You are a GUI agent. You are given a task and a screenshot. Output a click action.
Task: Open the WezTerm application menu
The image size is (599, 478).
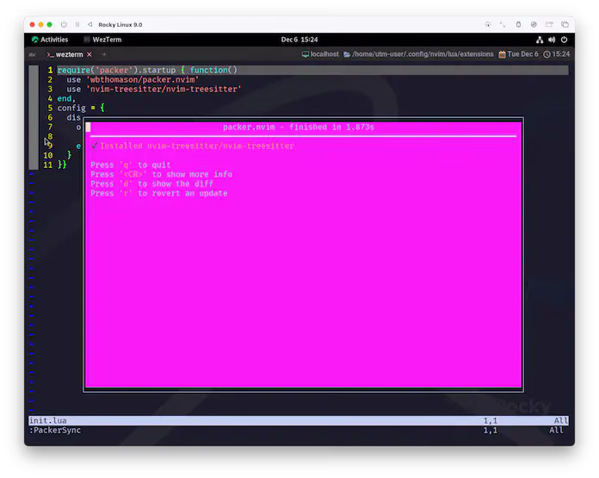pyautogui.click(x=102, y=40)
